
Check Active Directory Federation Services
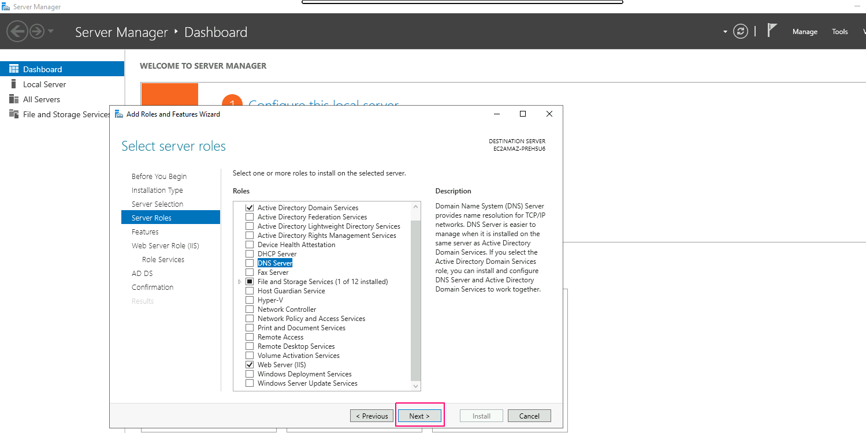coord(250,217)
